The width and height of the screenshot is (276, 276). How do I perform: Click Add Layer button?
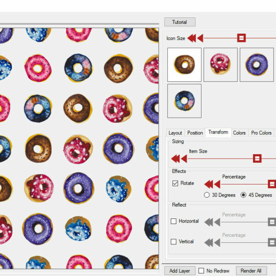180,271
